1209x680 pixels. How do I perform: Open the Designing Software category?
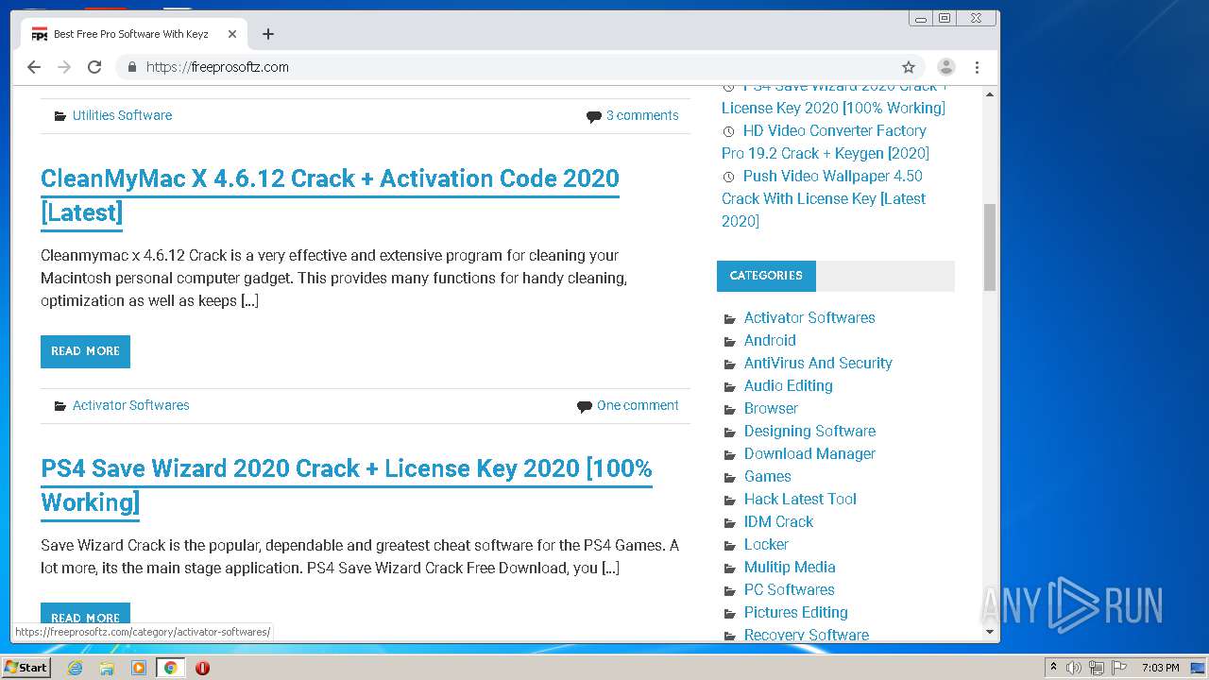tap(809, 431)
